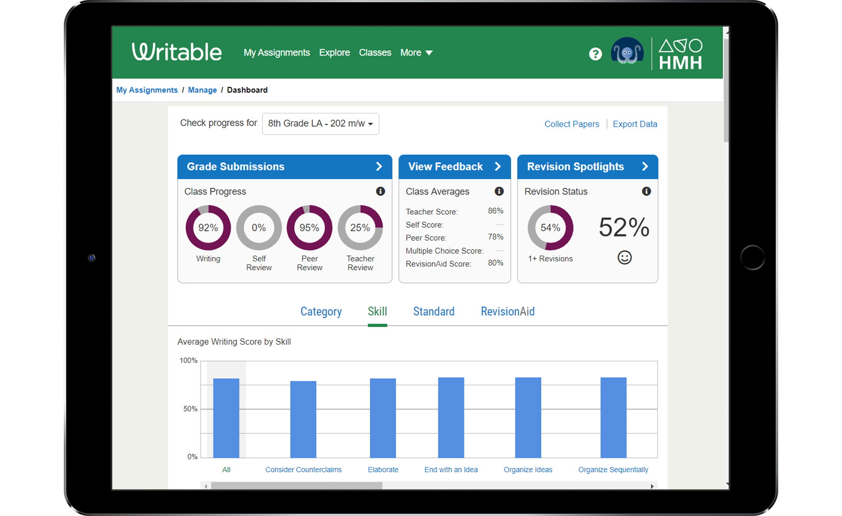Open Classes in the top navigation
Screen dimensions: 842x516
[375, 53]
